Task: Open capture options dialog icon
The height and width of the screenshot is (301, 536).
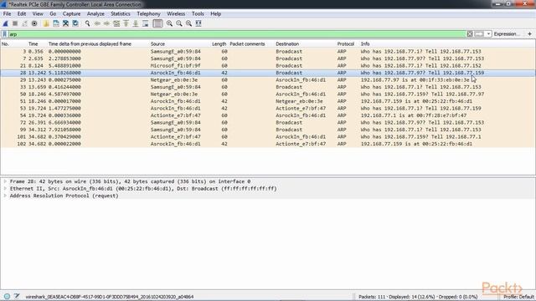Action: coord(34,23)
